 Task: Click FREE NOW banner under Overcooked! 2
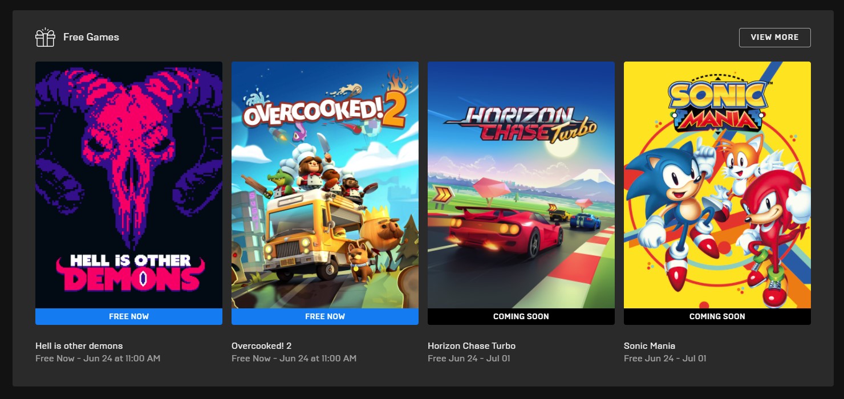(325, 316)
